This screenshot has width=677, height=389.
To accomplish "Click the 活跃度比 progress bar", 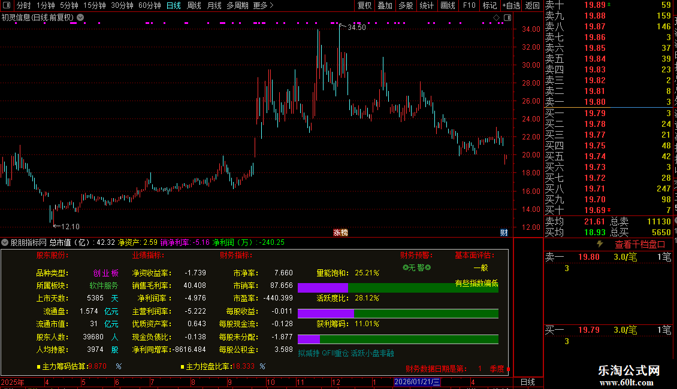I will tap(398, 314).
